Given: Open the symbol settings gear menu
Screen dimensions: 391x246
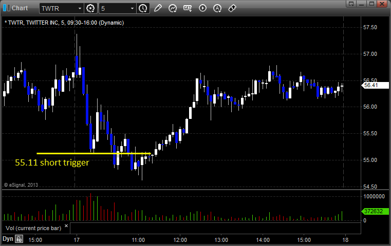Looking at the screenshot, I should [x=90, y=8].
